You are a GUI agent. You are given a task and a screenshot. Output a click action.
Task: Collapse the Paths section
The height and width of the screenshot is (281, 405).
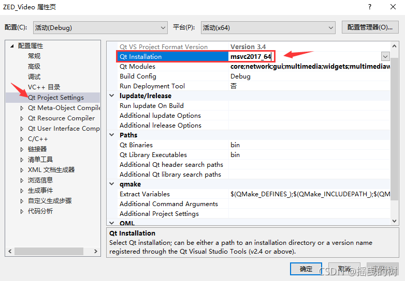click(112, 135)
